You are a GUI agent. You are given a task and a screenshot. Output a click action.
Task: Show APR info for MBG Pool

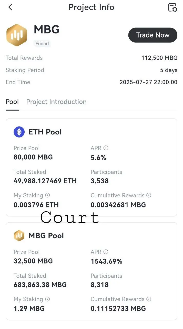[x=106, y=252]
